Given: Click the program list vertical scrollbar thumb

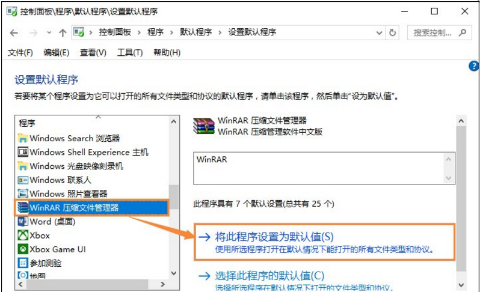Looking at the screenshot, I should 174,197.
